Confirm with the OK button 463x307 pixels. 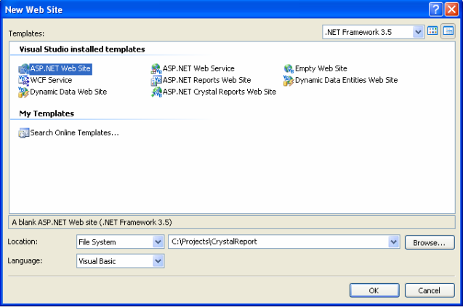tap(374, 290)
